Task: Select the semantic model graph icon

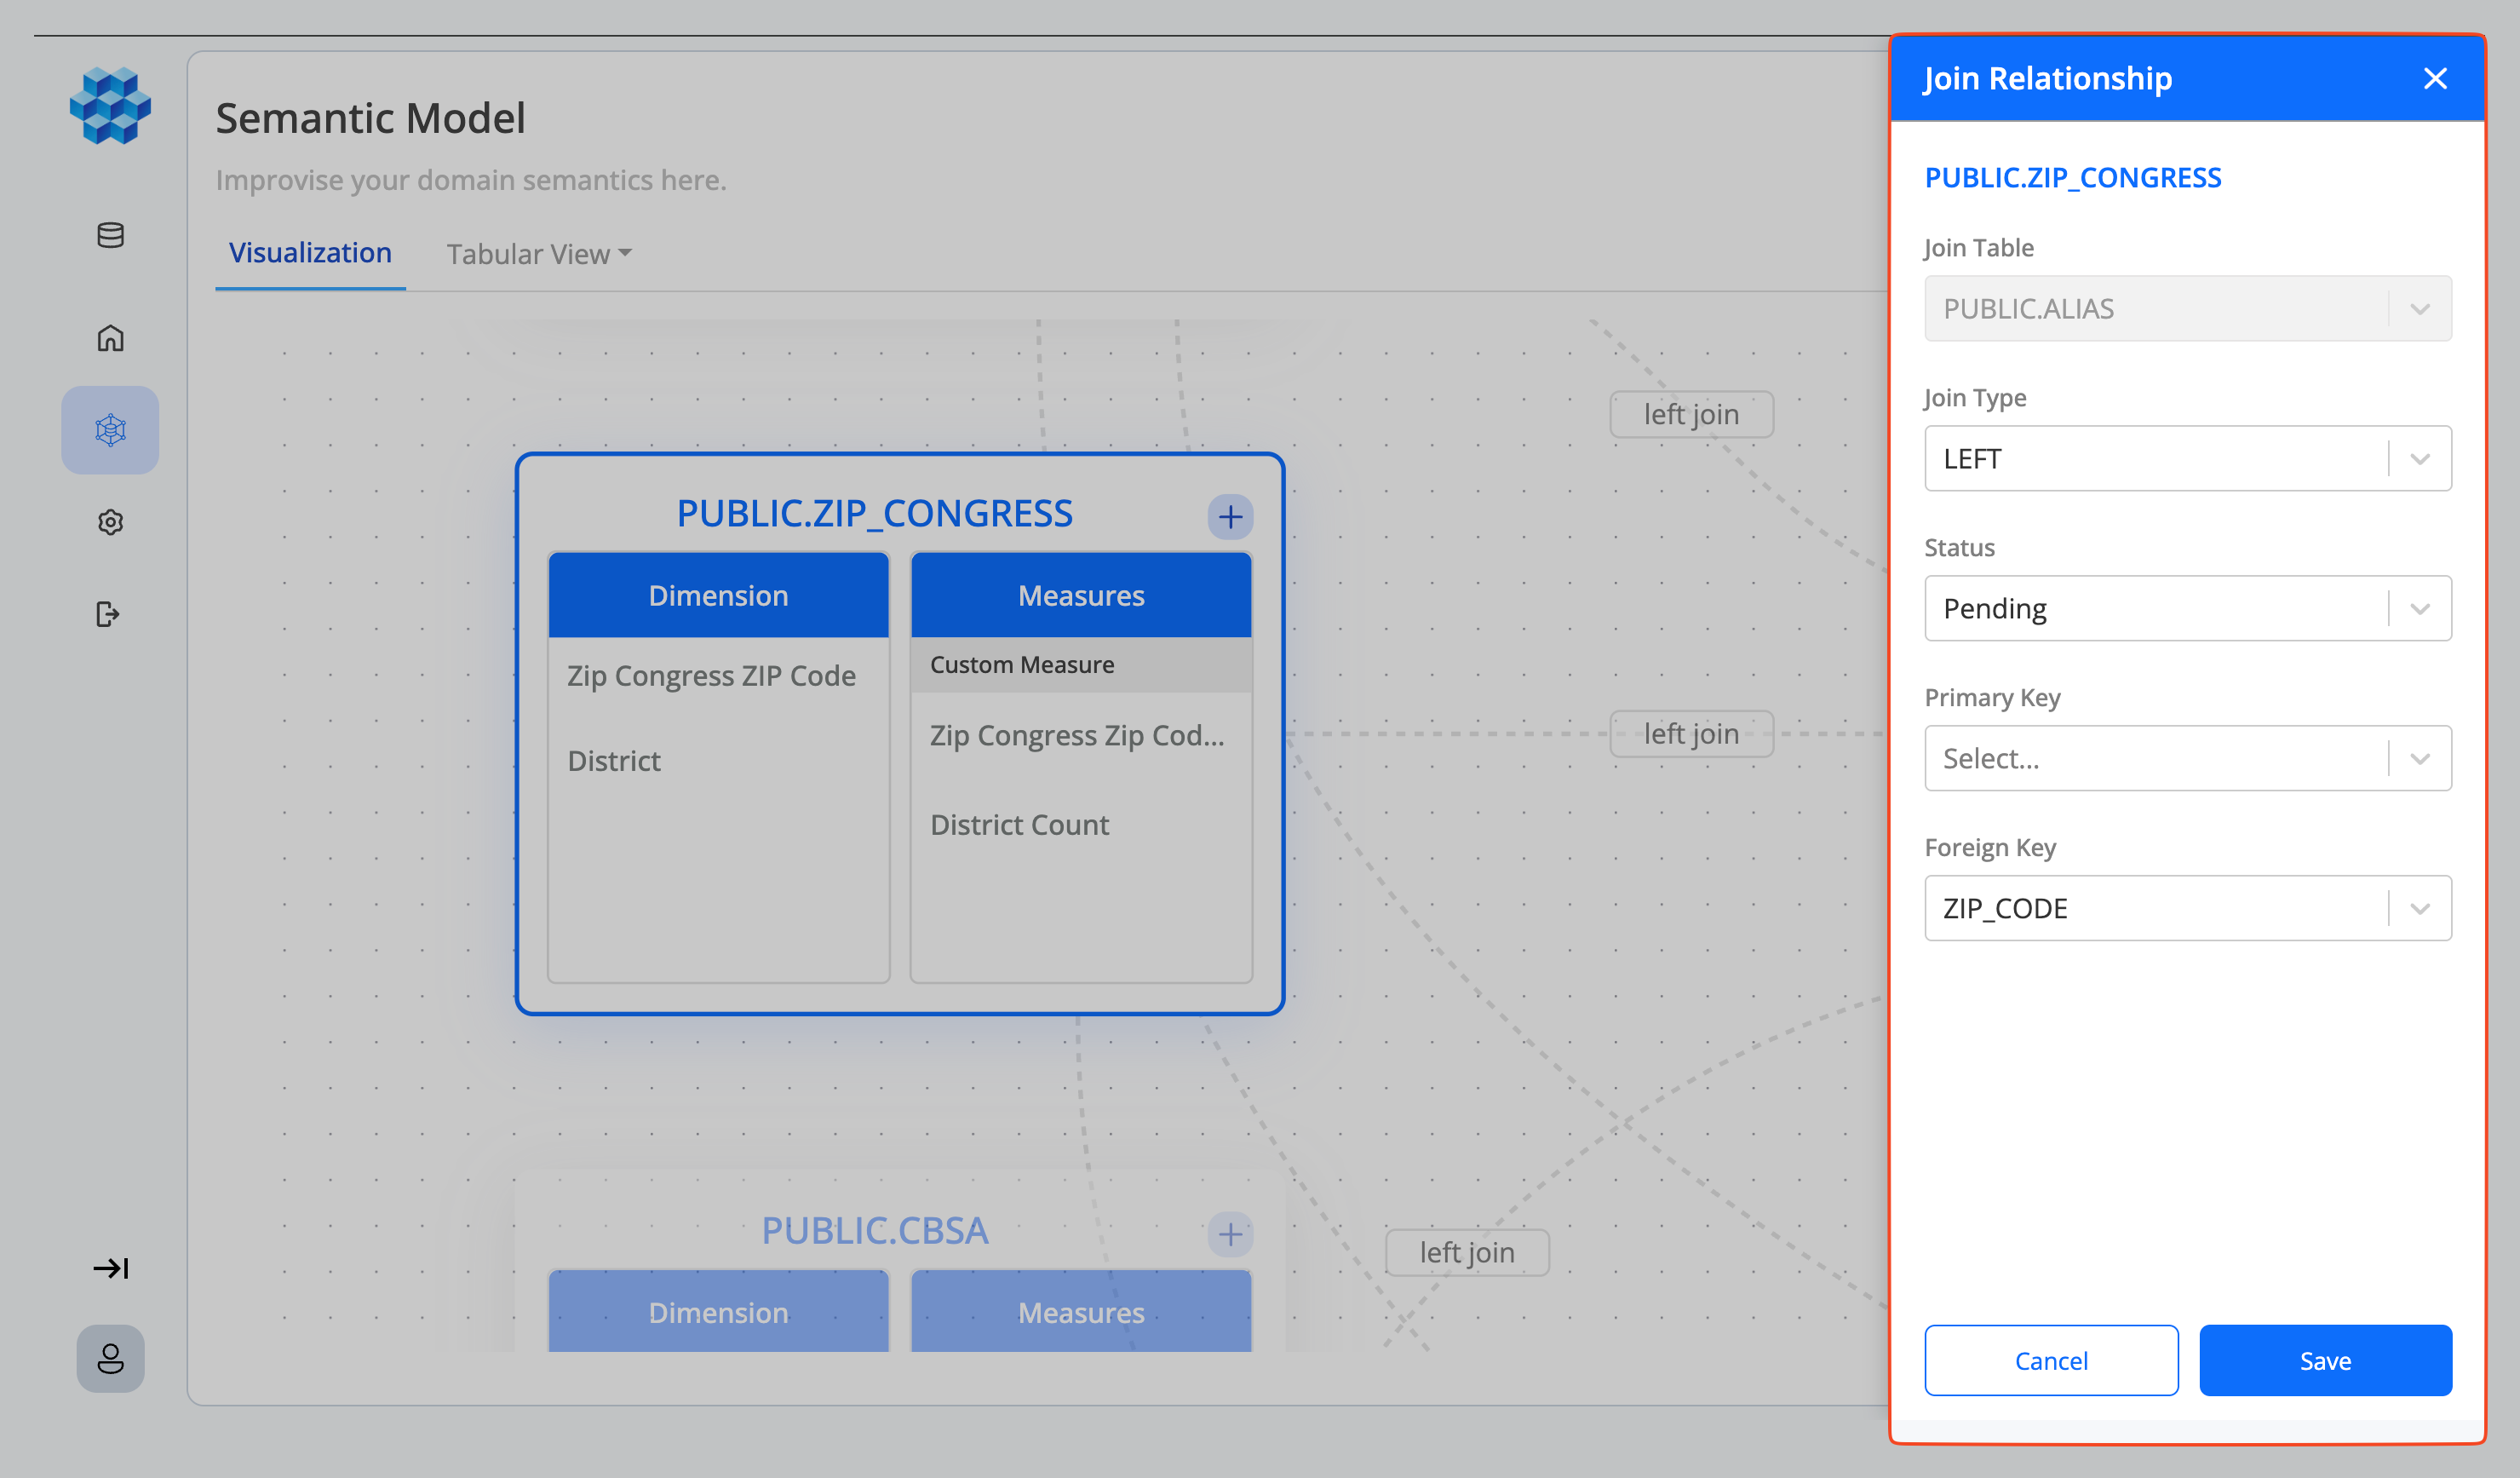Action: point(110,430)
